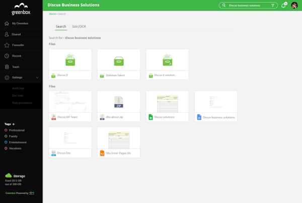The width and height of the screenshot is (302, 203).
Task: Click the Favourite star icon
Action: pyautogui.click(x=7, y=45)
